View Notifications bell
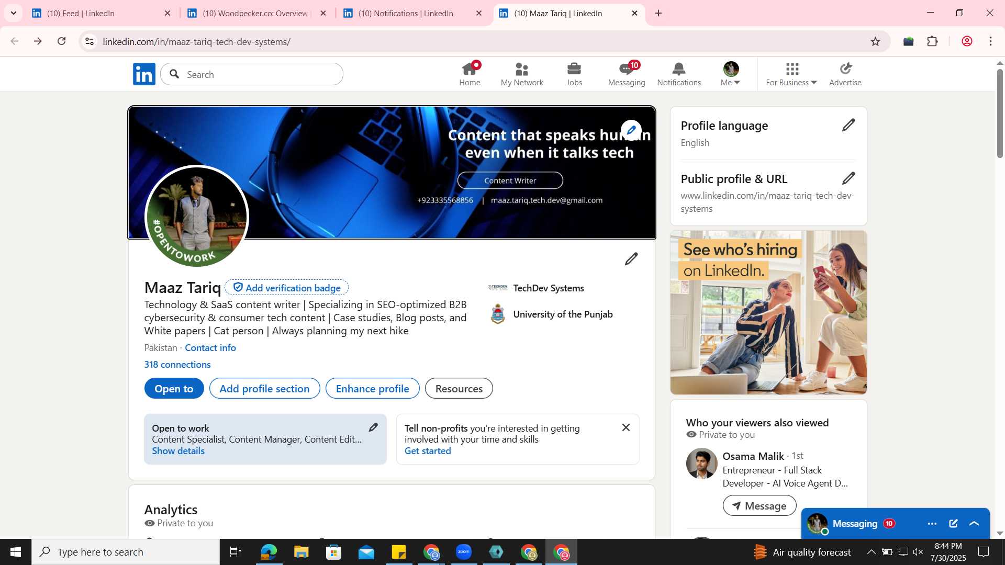Viewport: 1005px width, 565px height. [679, 74]
